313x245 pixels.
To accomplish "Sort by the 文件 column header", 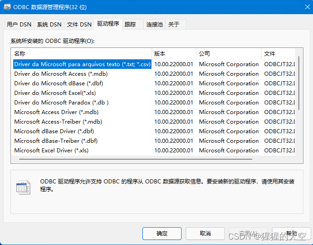I will tap(278, 53).
